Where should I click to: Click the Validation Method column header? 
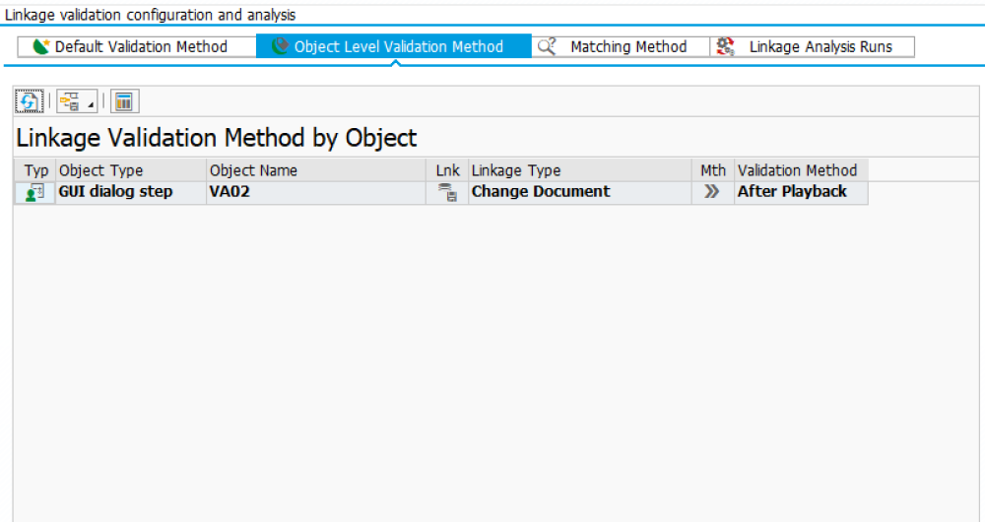[802, 170]
